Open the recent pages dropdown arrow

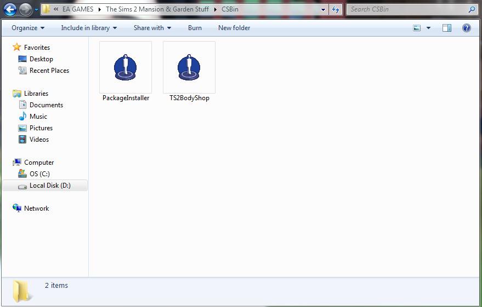coord(36,10)
